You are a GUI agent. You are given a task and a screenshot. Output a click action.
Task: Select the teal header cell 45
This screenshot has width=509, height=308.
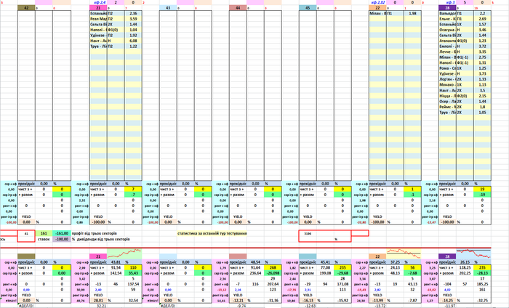(x=308, y=8)
